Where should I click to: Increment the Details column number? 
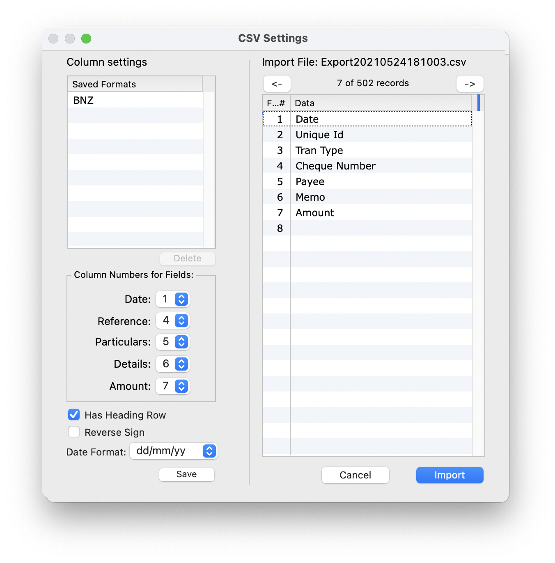pyautogui.click(x=181, y=364)
